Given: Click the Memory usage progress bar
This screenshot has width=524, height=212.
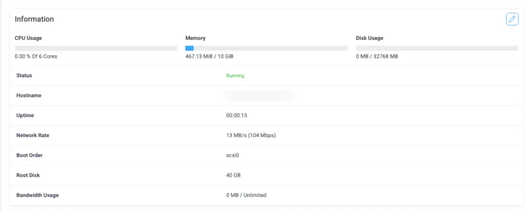Looking at the screenshot, I should click(x=266, y=48).
